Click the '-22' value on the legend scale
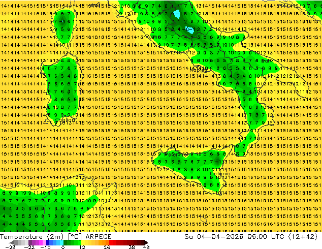The width and height of the screenshot is (322, 249). [29, 247]
